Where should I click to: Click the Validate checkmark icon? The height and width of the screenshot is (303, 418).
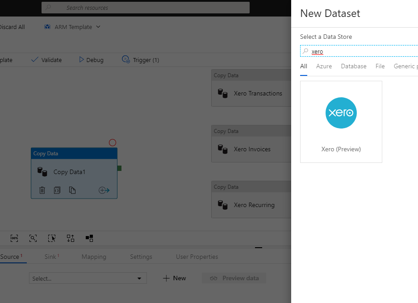point(35,59)
